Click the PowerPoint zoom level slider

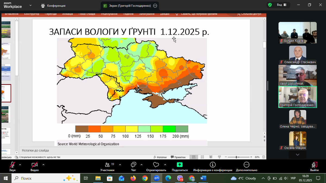click(x=237, y=157)
